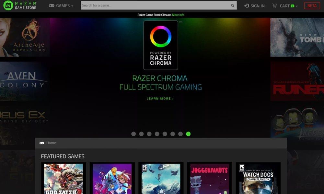Click the Home breadcrumb gamepad icon
This screenshot has height=194, width=324.
42,143
